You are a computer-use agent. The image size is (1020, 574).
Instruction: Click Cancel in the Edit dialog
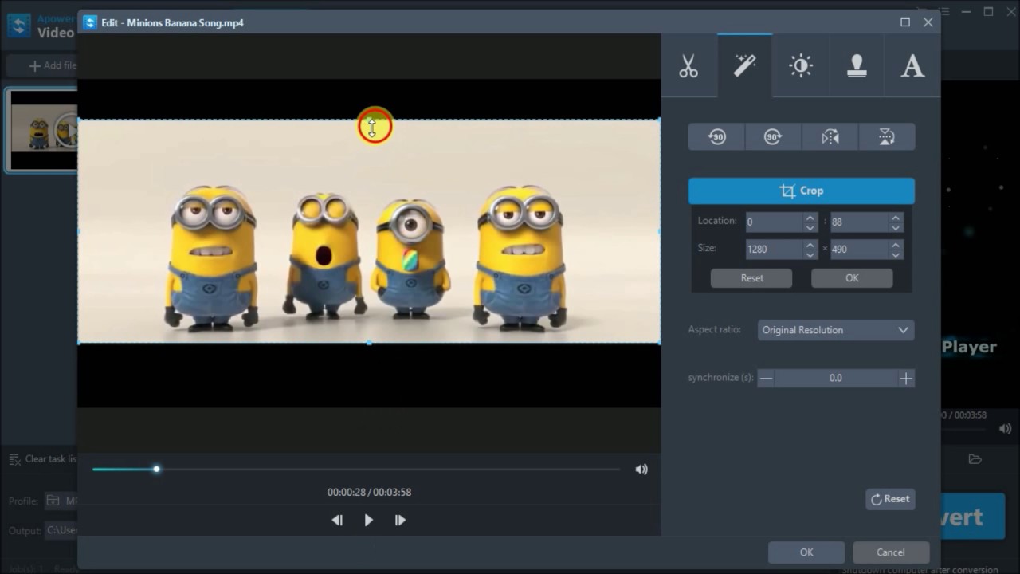tap(891, 552)
